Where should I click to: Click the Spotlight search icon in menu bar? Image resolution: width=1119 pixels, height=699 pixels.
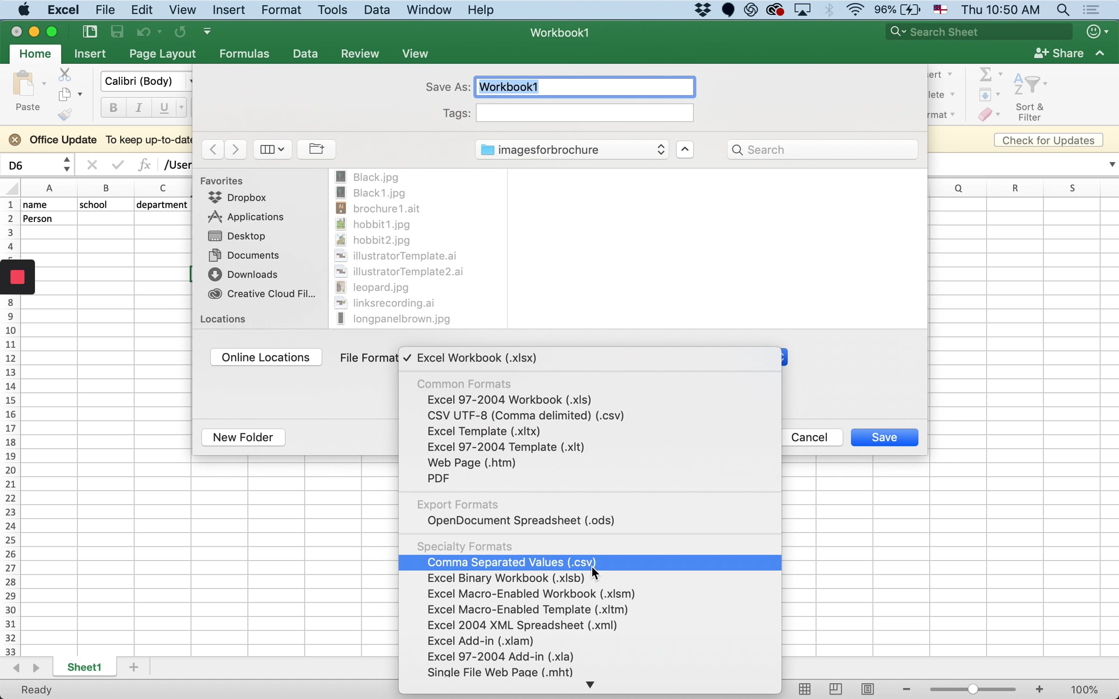coord(1063,10)
